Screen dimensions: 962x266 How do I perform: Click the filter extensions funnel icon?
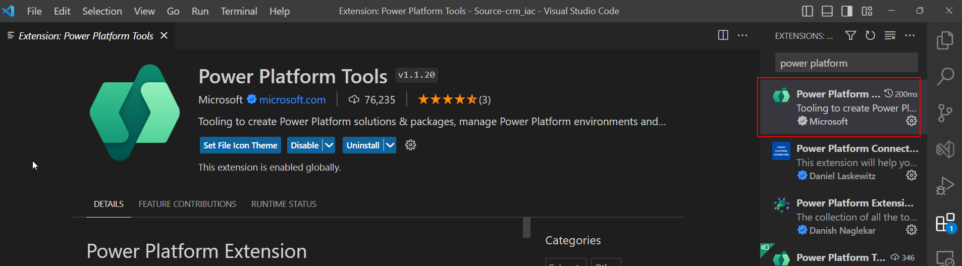click(x=850, y=35)
